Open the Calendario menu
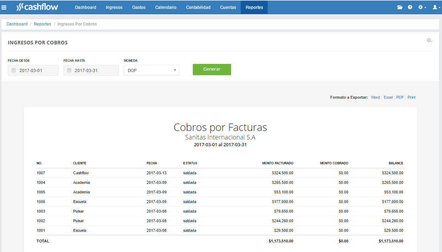The image size is (442, 252). 166,7
